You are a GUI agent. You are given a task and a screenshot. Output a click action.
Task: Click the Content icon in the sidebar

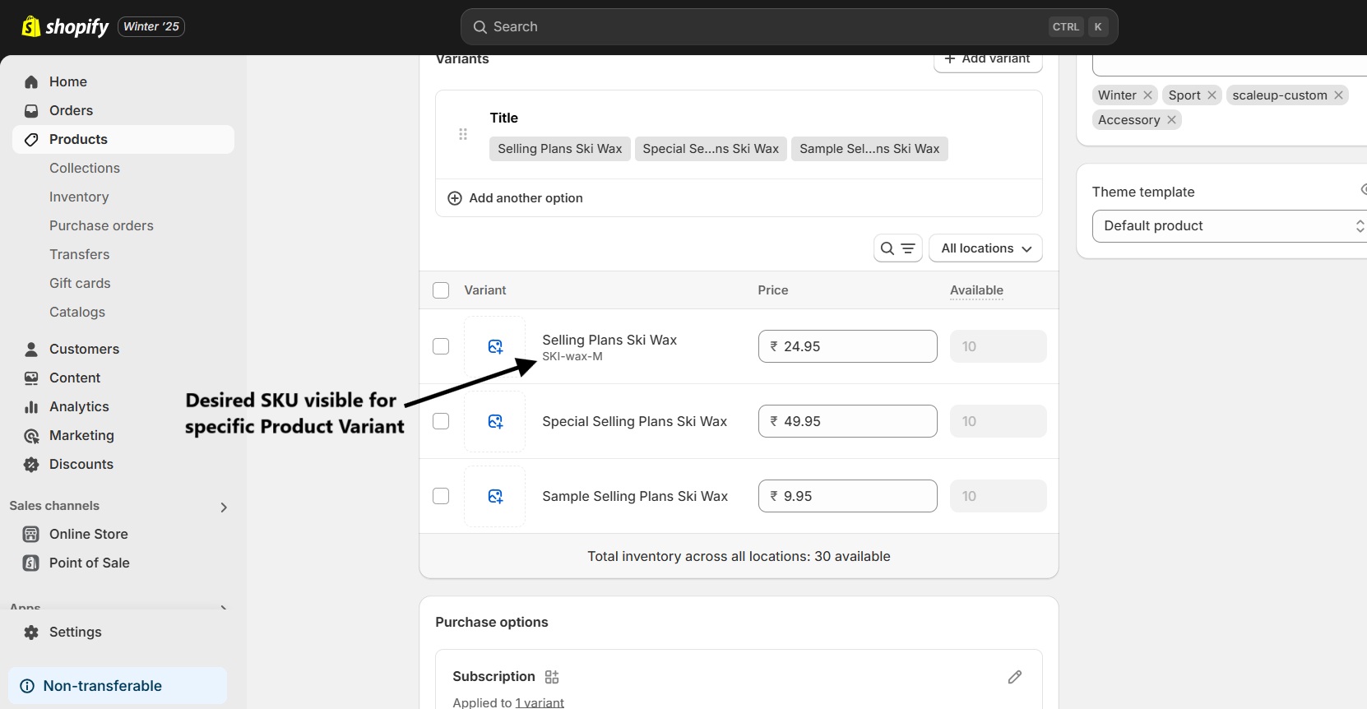[x=31, y=378]
